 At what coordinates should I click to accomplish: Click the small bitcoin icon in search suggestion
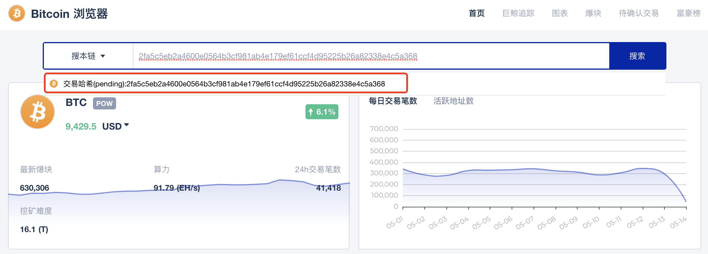coord(54,84)
